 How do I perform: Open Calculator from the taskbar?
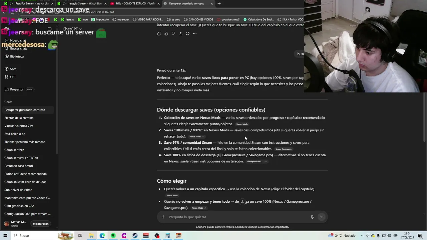point(168,236)
